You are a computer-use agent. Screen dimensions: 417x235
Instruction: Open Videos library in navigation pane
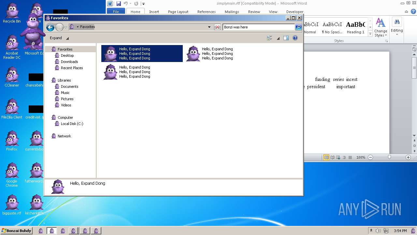66,105
